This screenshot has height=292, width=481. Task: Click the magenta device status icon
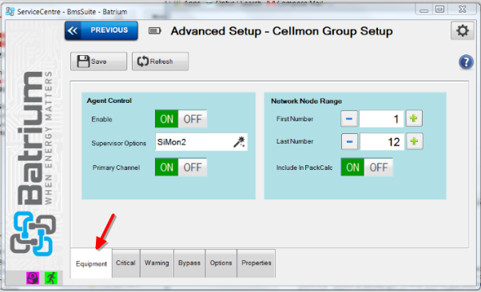click(x=33, y=278)
